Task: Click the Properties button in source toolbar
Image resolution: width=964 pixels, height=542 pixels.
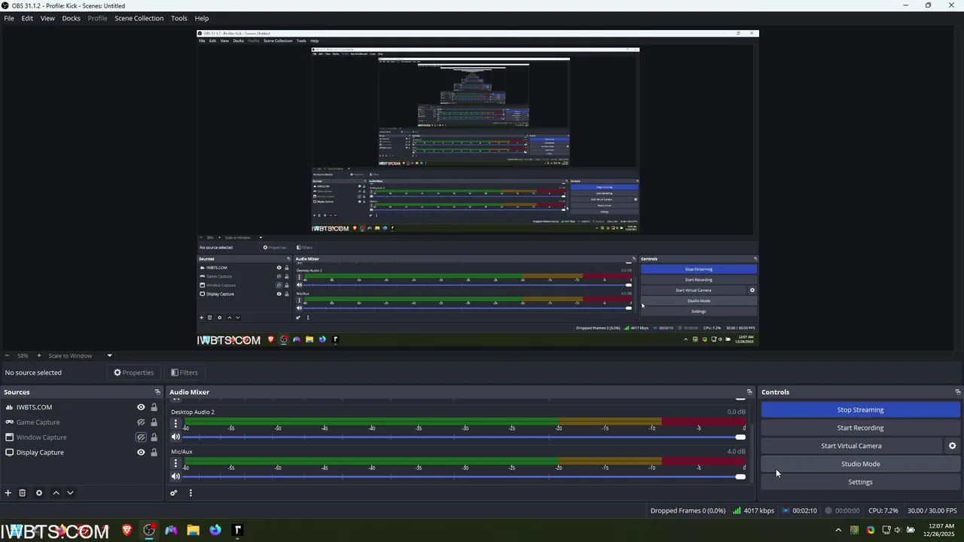Action: 133,373
